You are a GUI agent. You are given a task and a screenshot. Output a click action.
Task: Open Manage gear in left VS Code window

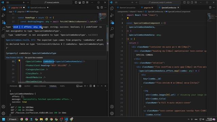click(3, 114)
